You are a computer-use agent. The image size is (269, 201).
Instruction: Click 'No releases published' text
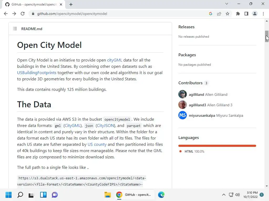click(194, 37)
